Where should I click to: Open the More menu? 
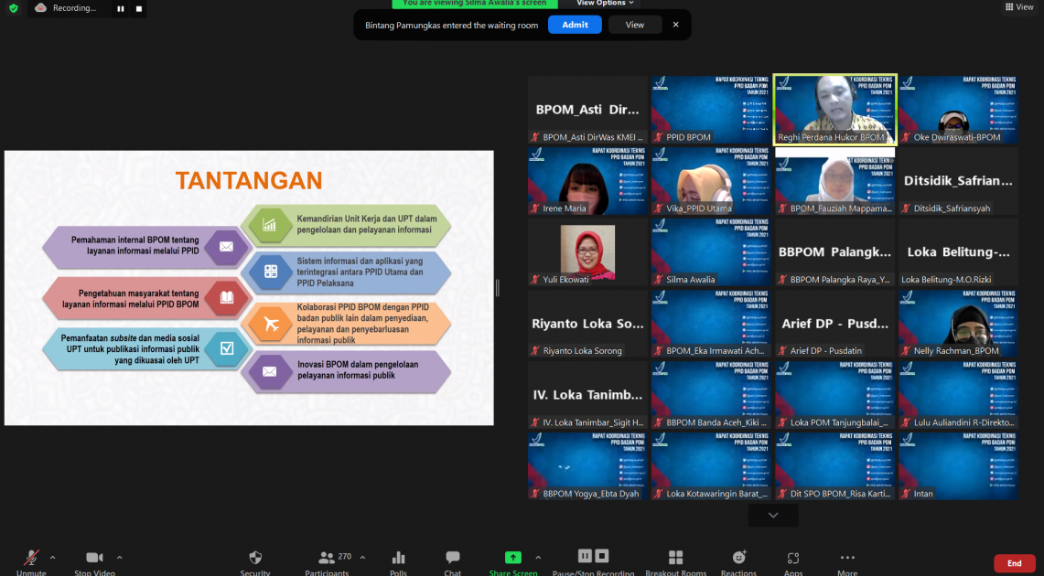pos(847,560)
